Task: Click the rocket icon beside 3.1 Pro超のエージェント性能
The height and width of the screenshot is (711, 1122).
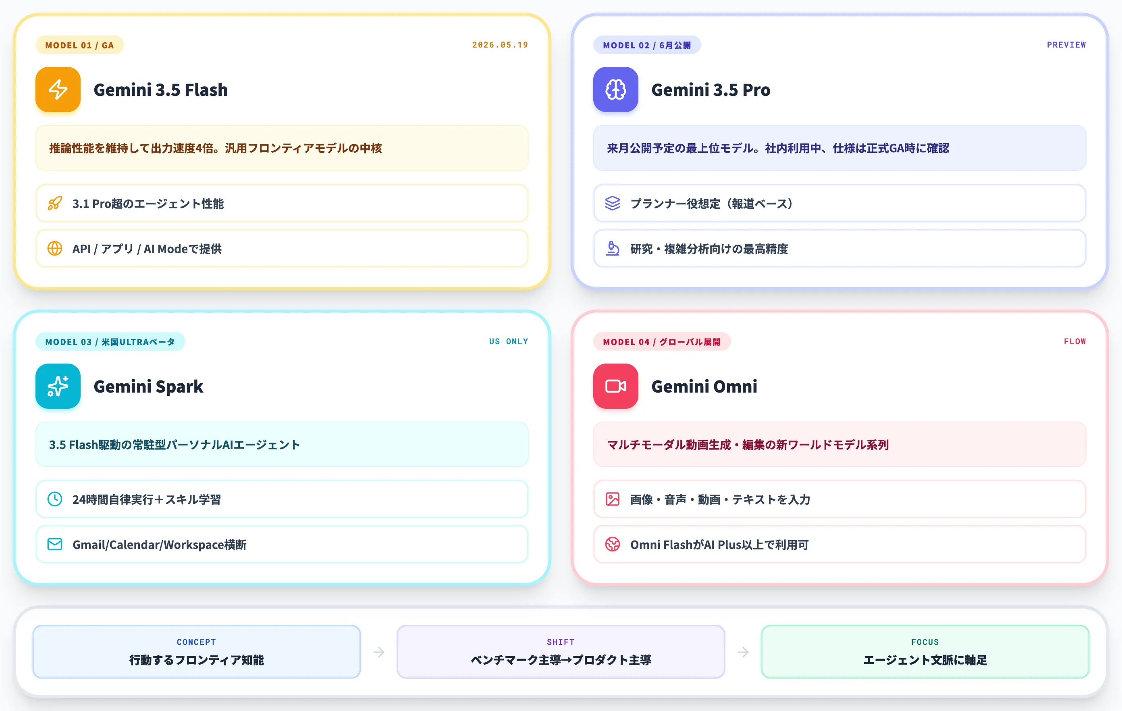Action: pyautogui.click(x=55, y=204)
